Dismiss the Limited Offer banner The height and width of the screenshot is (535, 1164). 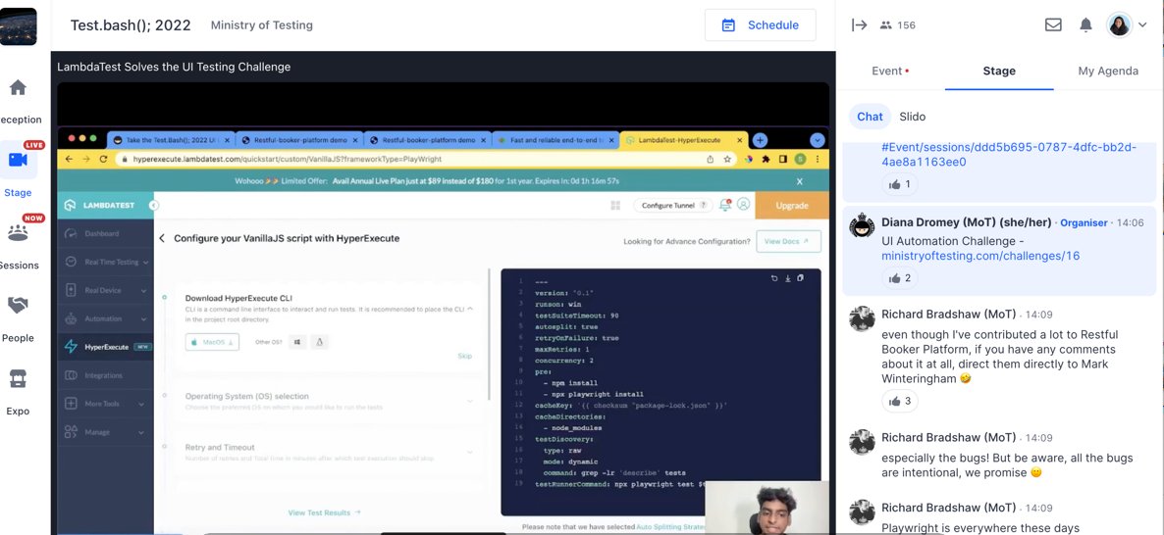pos(800,181)
